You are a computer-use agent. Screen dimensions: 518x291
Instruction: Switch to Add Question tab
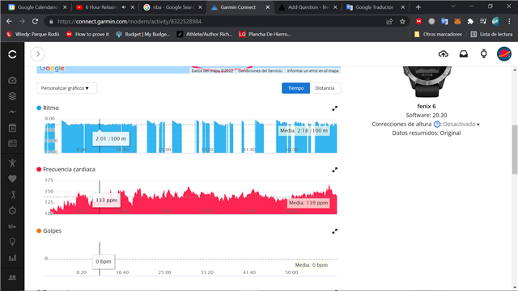(x=308, y=7)
